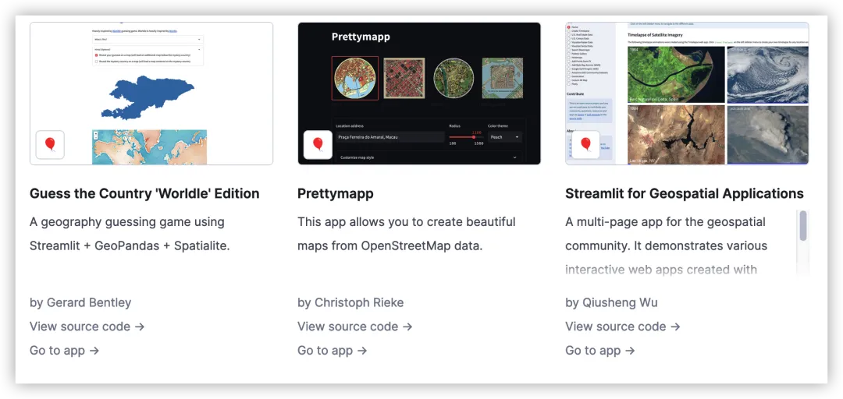Select the dark green circular map sample in Prettymapp

click(x=454, y=79)
